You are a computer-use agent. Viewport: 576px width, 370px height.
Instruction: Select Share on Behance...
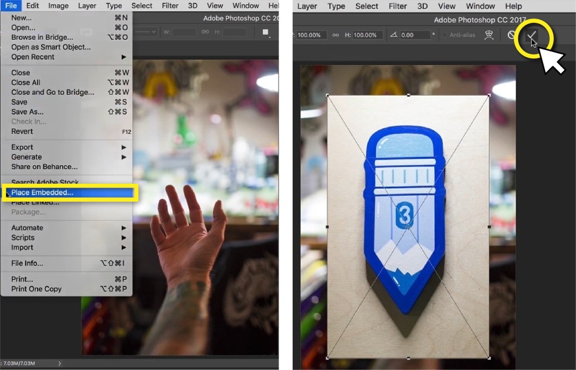[67, 167]
